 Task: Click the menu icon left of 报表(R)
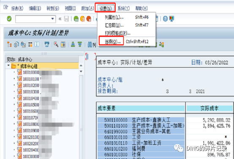point(5,7)
